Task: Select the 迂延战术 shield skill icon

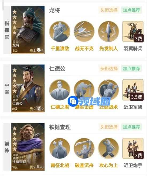Action: click(109, 90)
